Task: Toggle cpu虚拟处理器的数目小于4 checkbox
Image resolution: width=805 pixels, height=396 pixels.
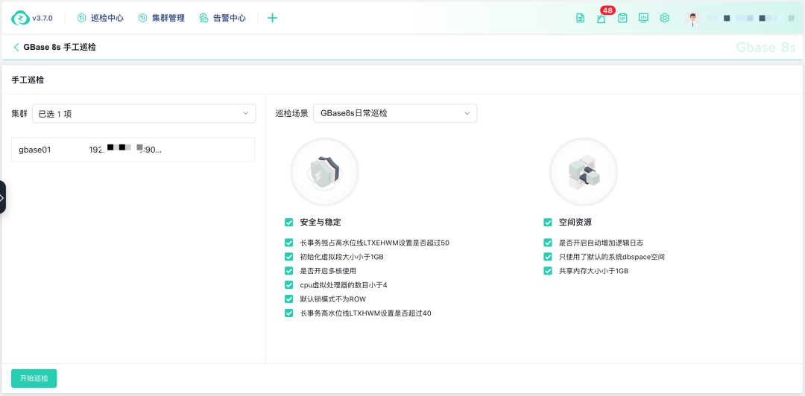Action: click(x=288, y=284)
